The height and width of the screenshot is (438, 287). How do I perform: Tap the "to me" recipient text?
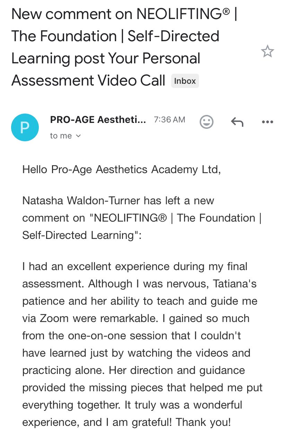61,136
